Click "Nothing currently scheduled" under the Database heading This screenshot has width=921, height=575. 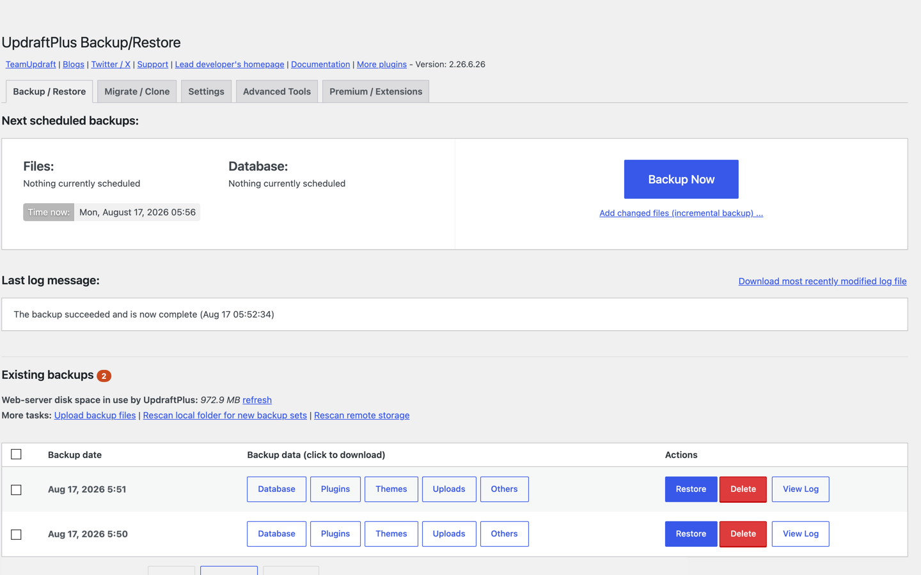pyautogui.click(x=287, y=183)
